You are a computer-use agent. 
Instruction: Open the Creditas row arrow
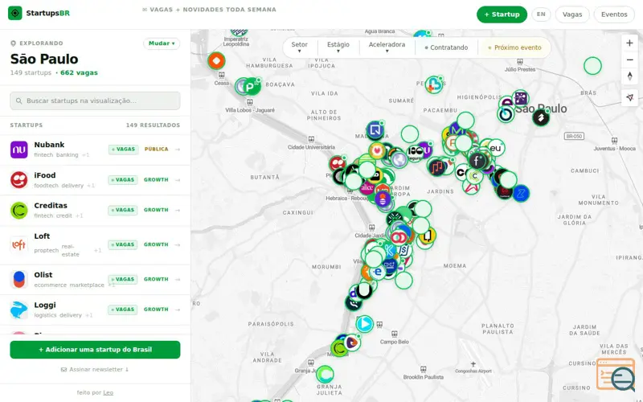tap(178, 210)
